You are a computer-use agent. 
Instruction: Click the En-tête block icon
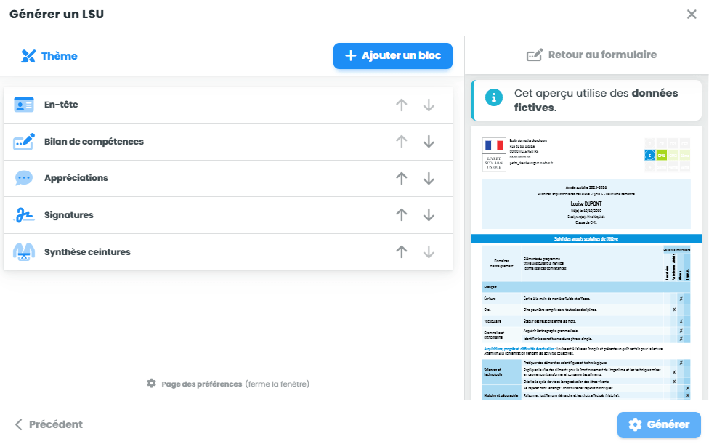[x=23, y=105]
